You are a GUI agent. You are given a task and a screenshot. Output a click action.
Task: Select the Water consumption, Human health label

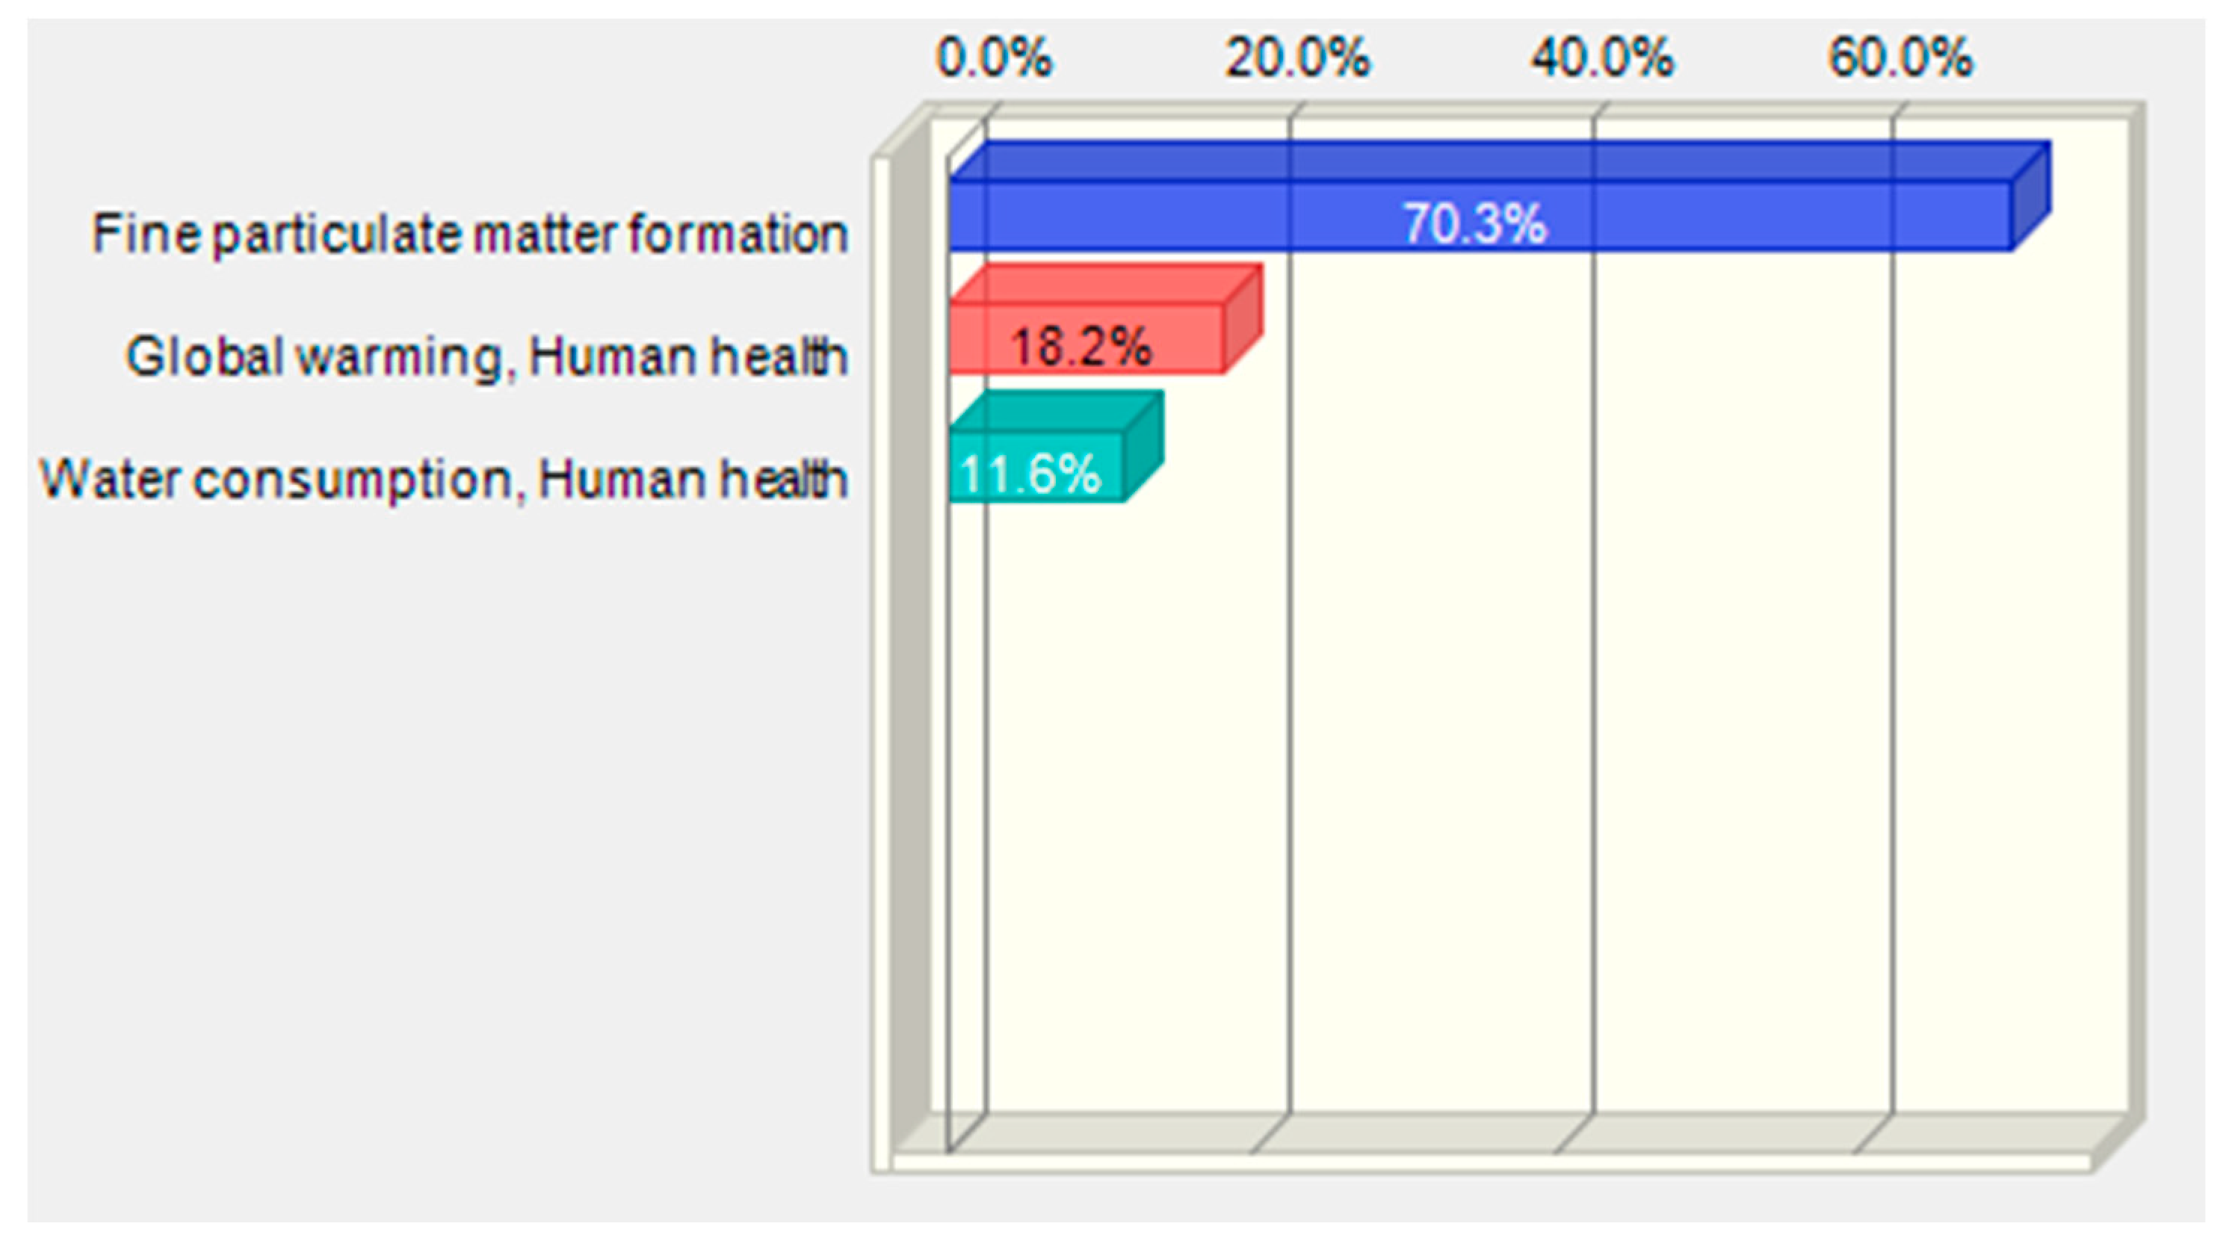[443, 479]
